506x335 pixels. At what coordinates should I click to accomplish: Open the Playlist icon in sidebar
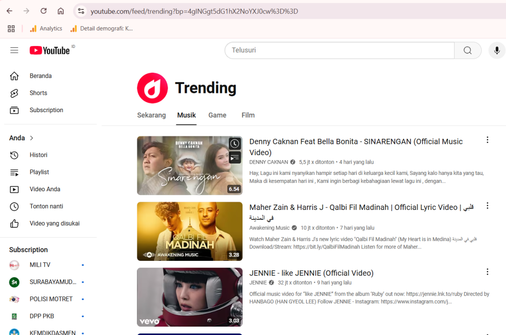pos(14,172)
